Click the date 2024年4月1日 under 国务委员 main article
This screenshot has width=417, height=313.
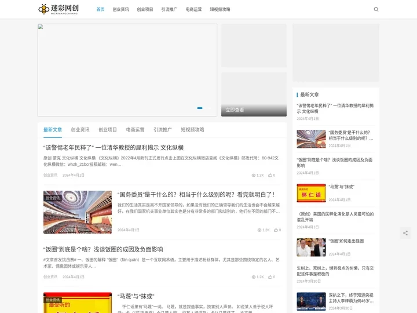pyautogui.click(x=129, y=230)
